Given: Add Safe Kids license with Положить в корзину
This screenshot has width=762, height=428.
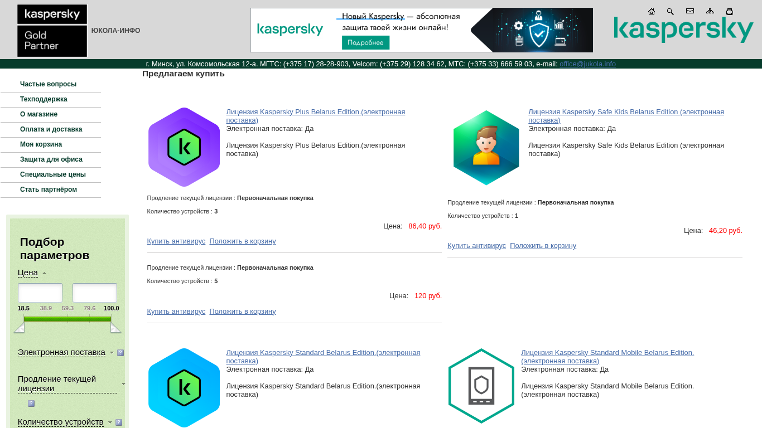Looking at the screenshot, I should pos(543,246).
